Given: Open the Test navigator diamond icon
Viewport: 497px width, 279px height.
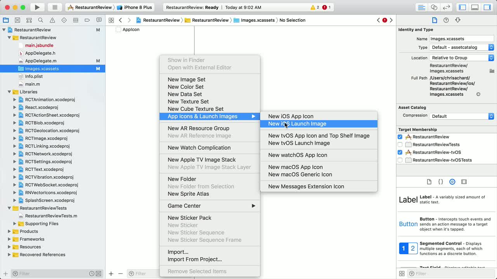Looking at the screenshot, I should (x=64, y=20).
